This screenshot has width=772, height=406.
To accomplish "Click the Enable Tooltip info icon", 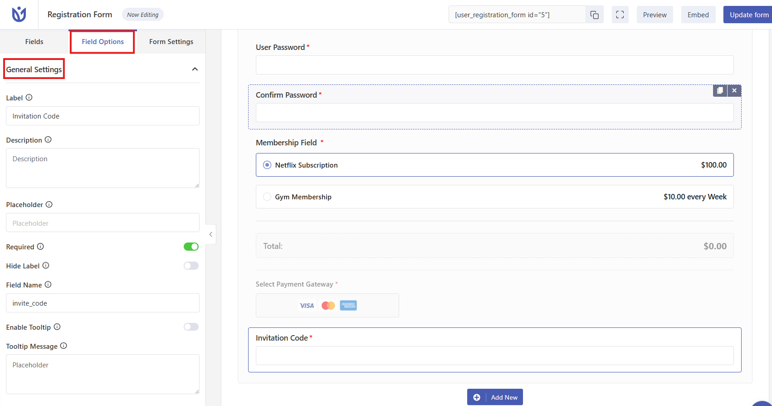I will tap(57, 327).
